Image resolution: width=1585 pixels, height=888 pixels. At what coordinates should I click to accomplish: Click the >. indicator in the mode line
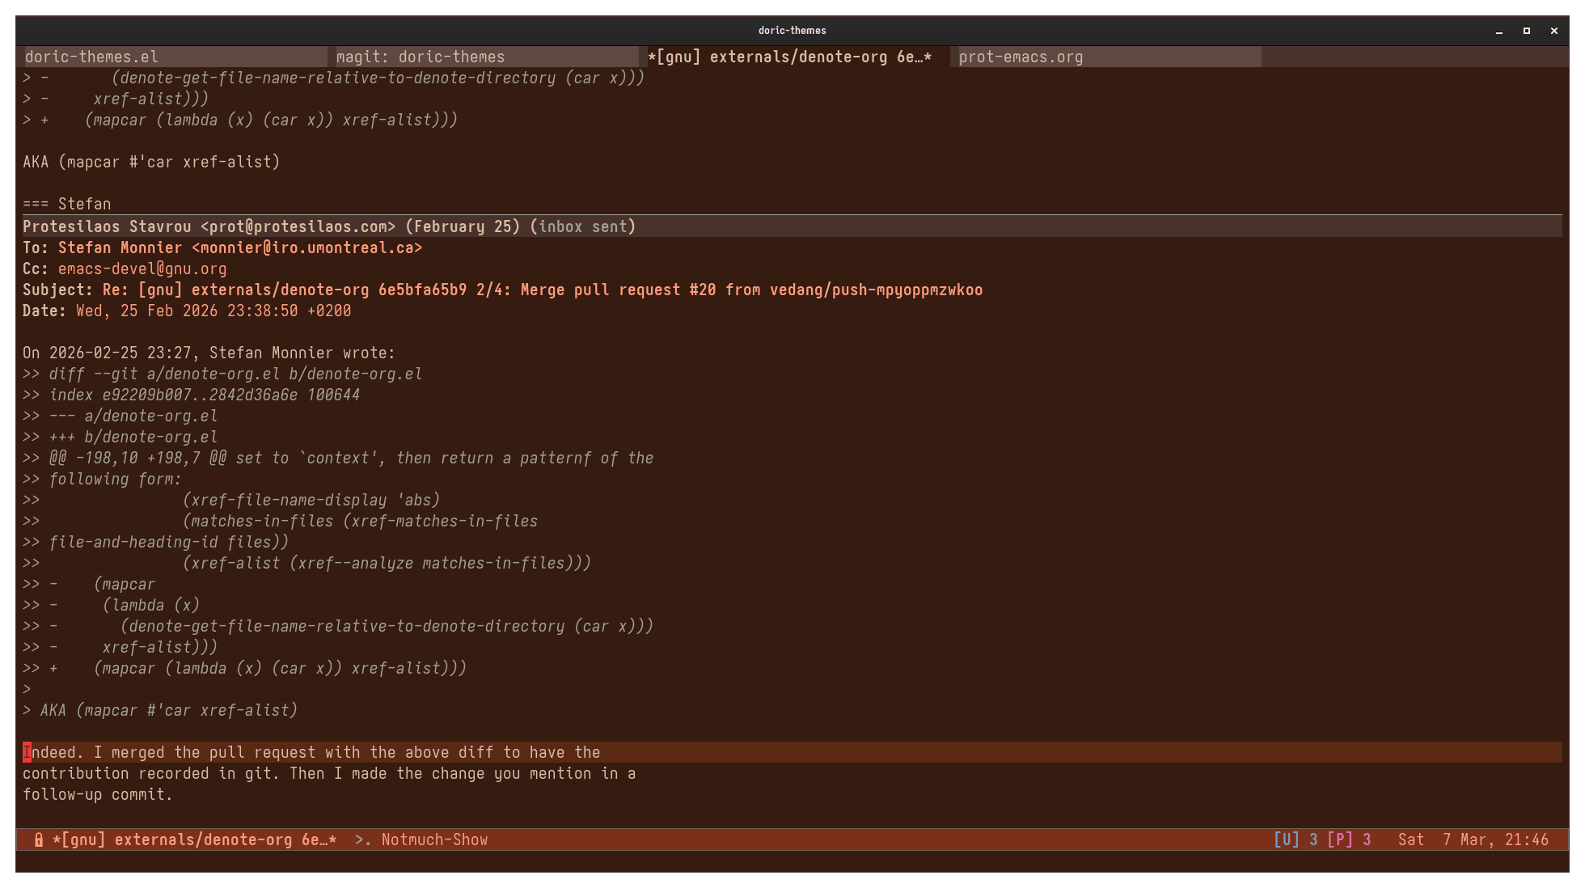pyautogui.click(x=363, y=839)
